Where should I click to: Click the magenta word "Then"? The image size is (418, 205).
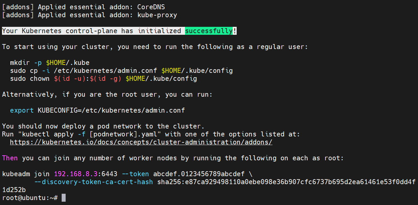point(10,158)
